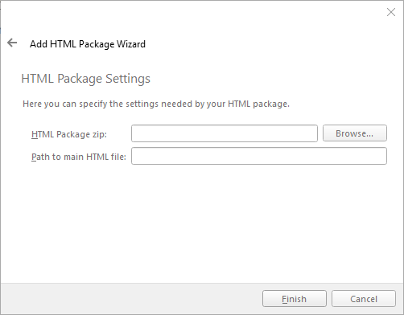Click the 'HTML Package Settings' heading
The image size is (404, 315).
click(x=85, y=79)
